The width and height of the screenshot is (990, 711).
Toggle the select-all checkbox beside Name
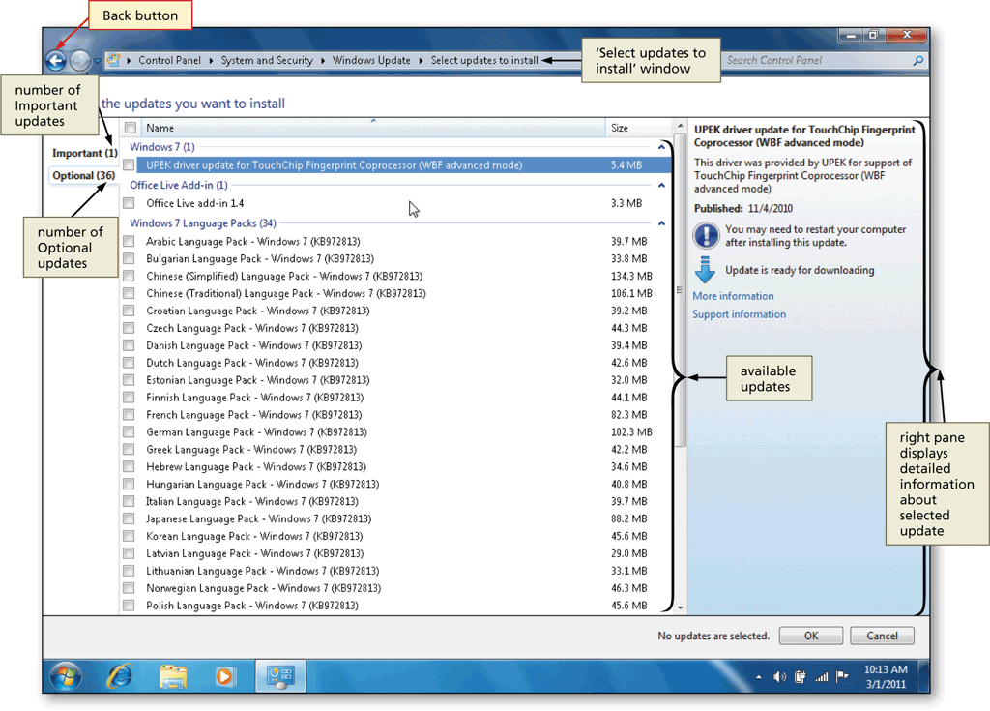click(131, 128)
